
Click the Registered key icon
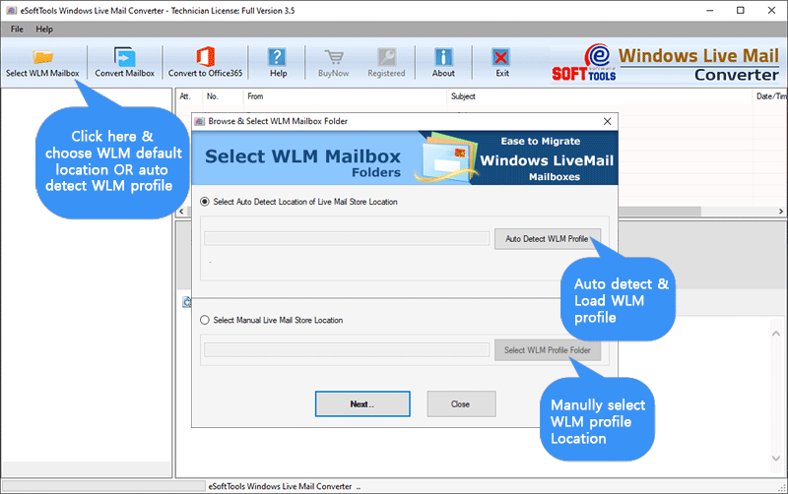tap(386, 63)
